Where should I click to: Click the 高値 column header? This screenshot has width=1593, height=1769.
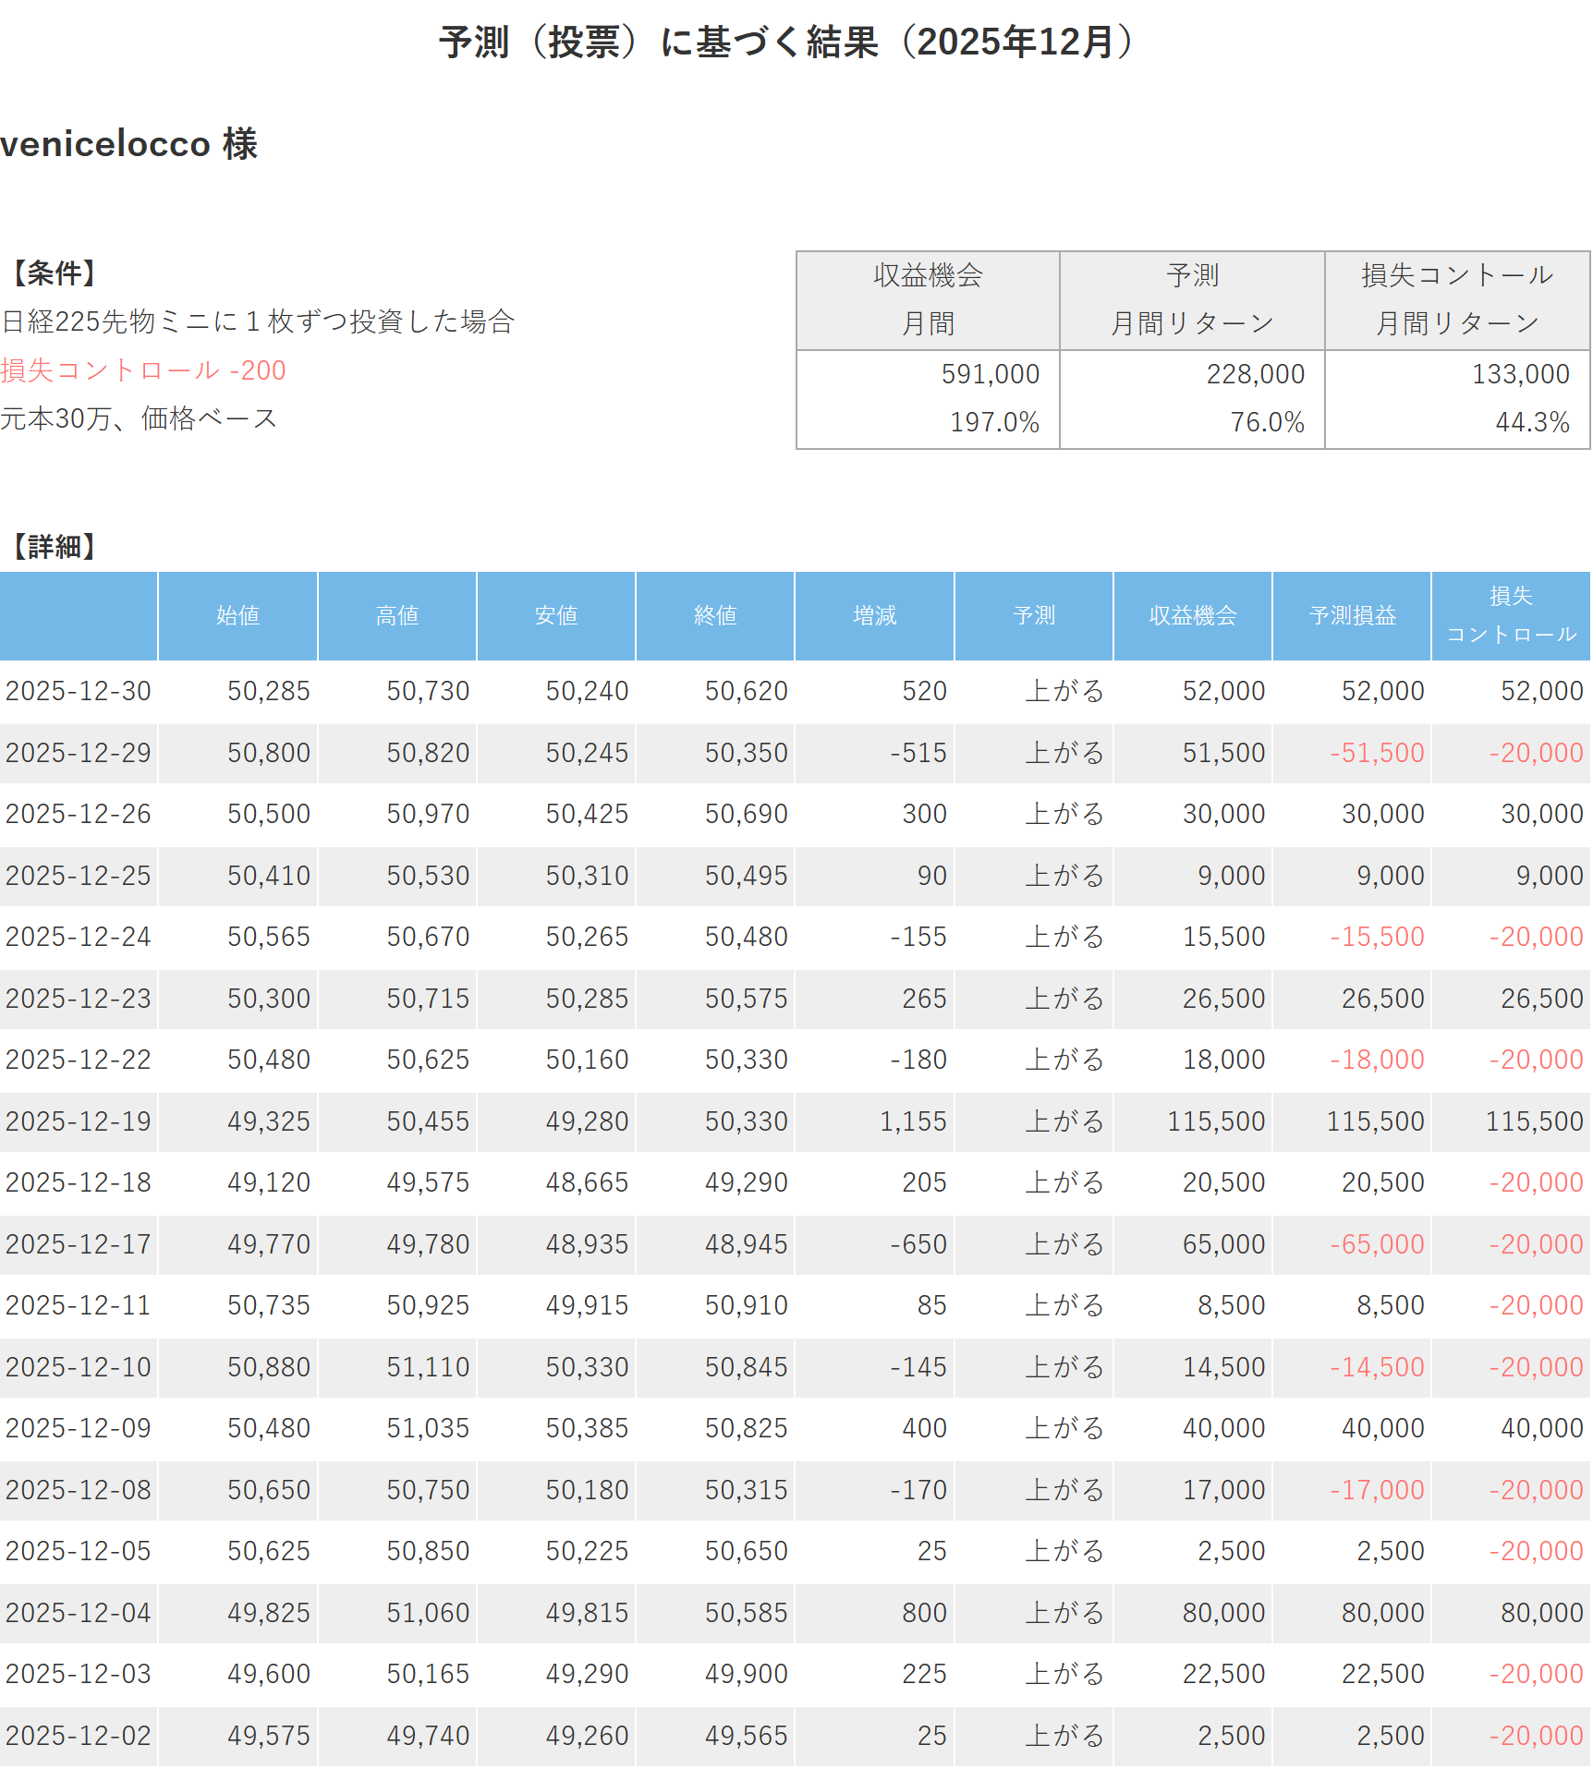(396, 615)
